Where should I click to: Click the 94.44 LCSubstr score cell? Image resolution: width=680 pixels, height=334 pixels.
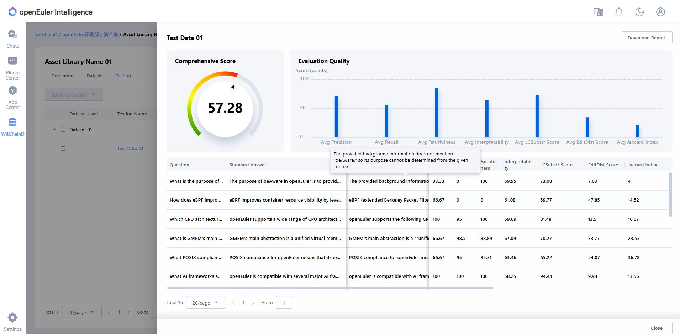(546, 276)
